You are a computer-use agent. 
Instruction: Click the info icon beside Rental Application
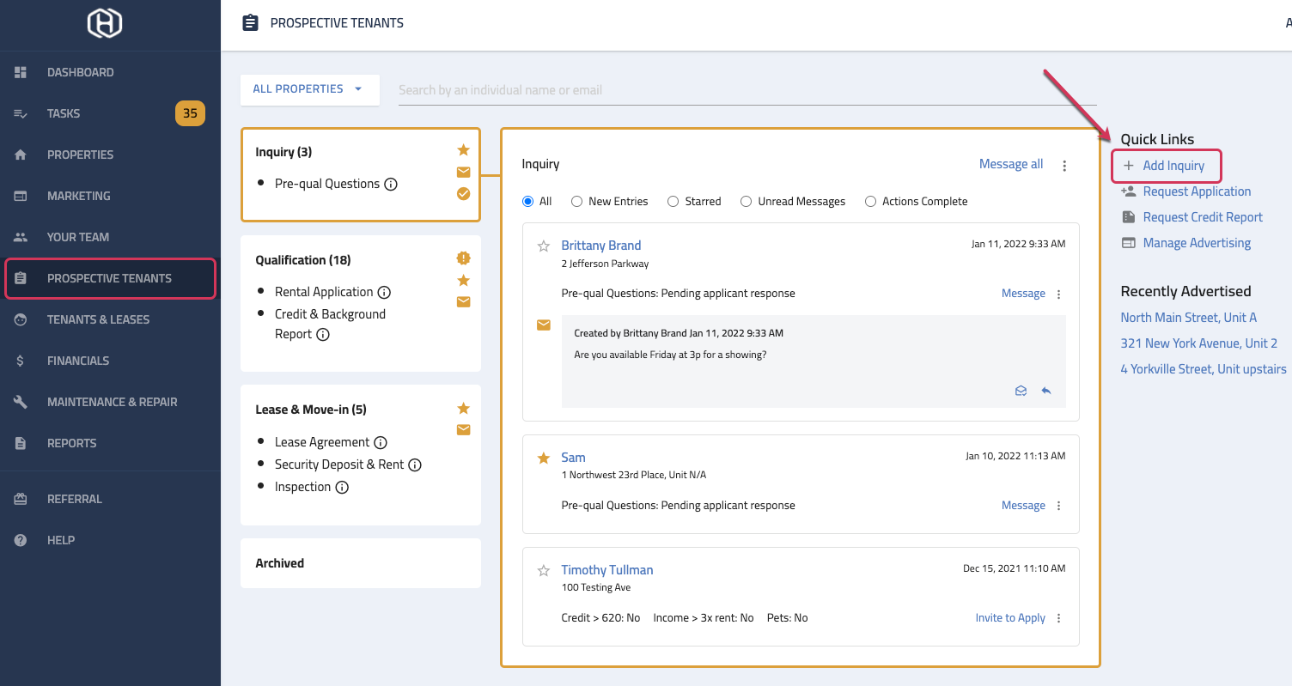coord(385,292)
